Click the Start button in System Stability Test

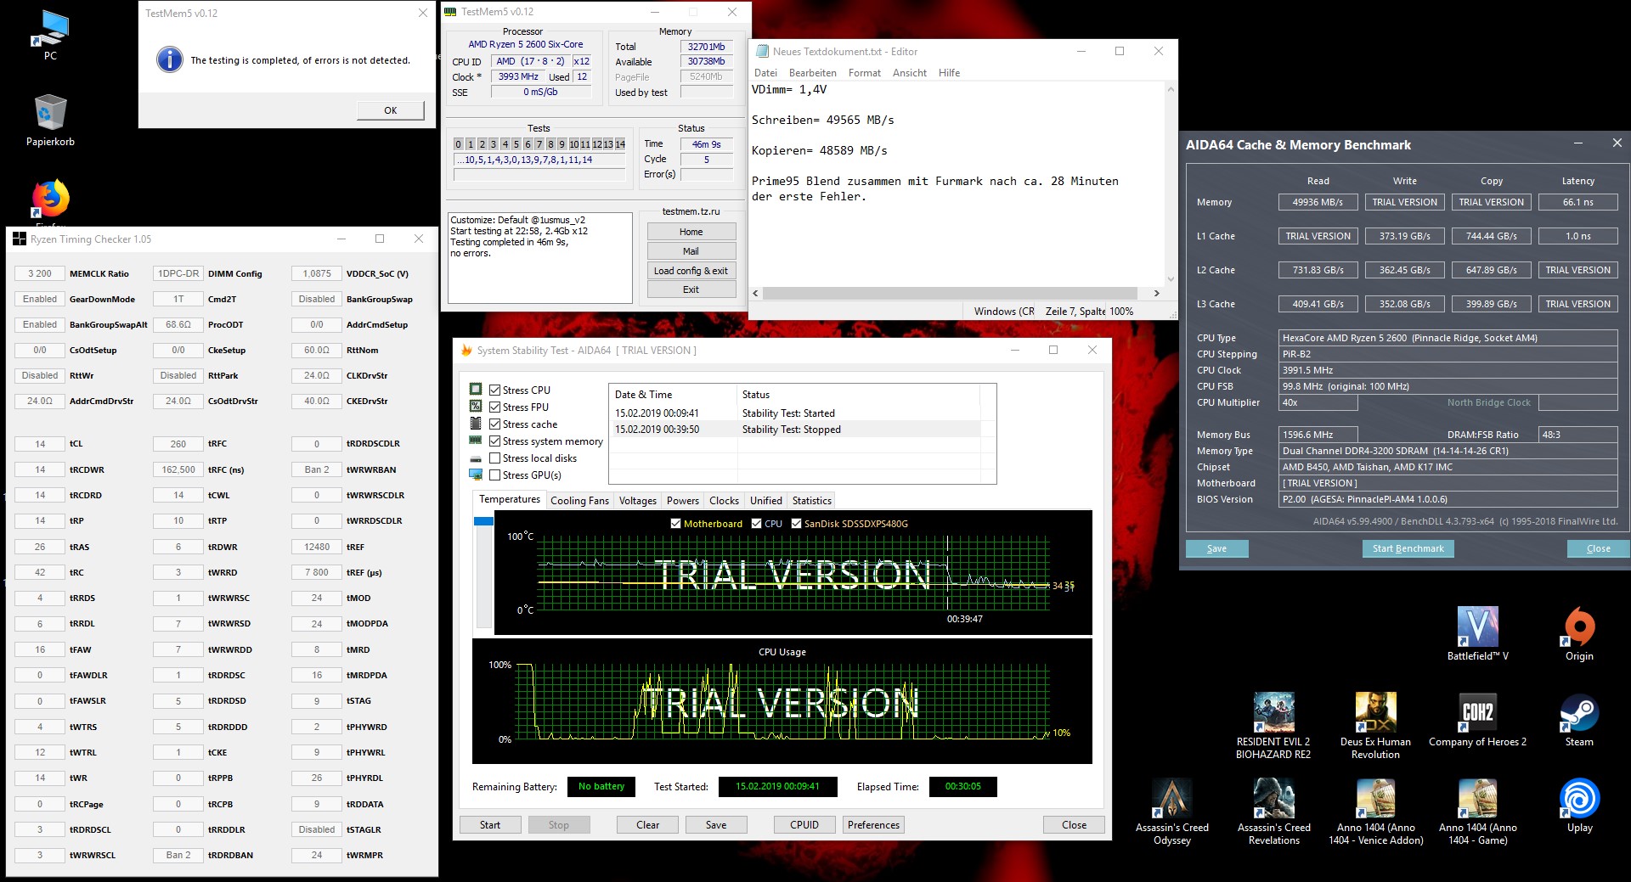tap(490, 824)
